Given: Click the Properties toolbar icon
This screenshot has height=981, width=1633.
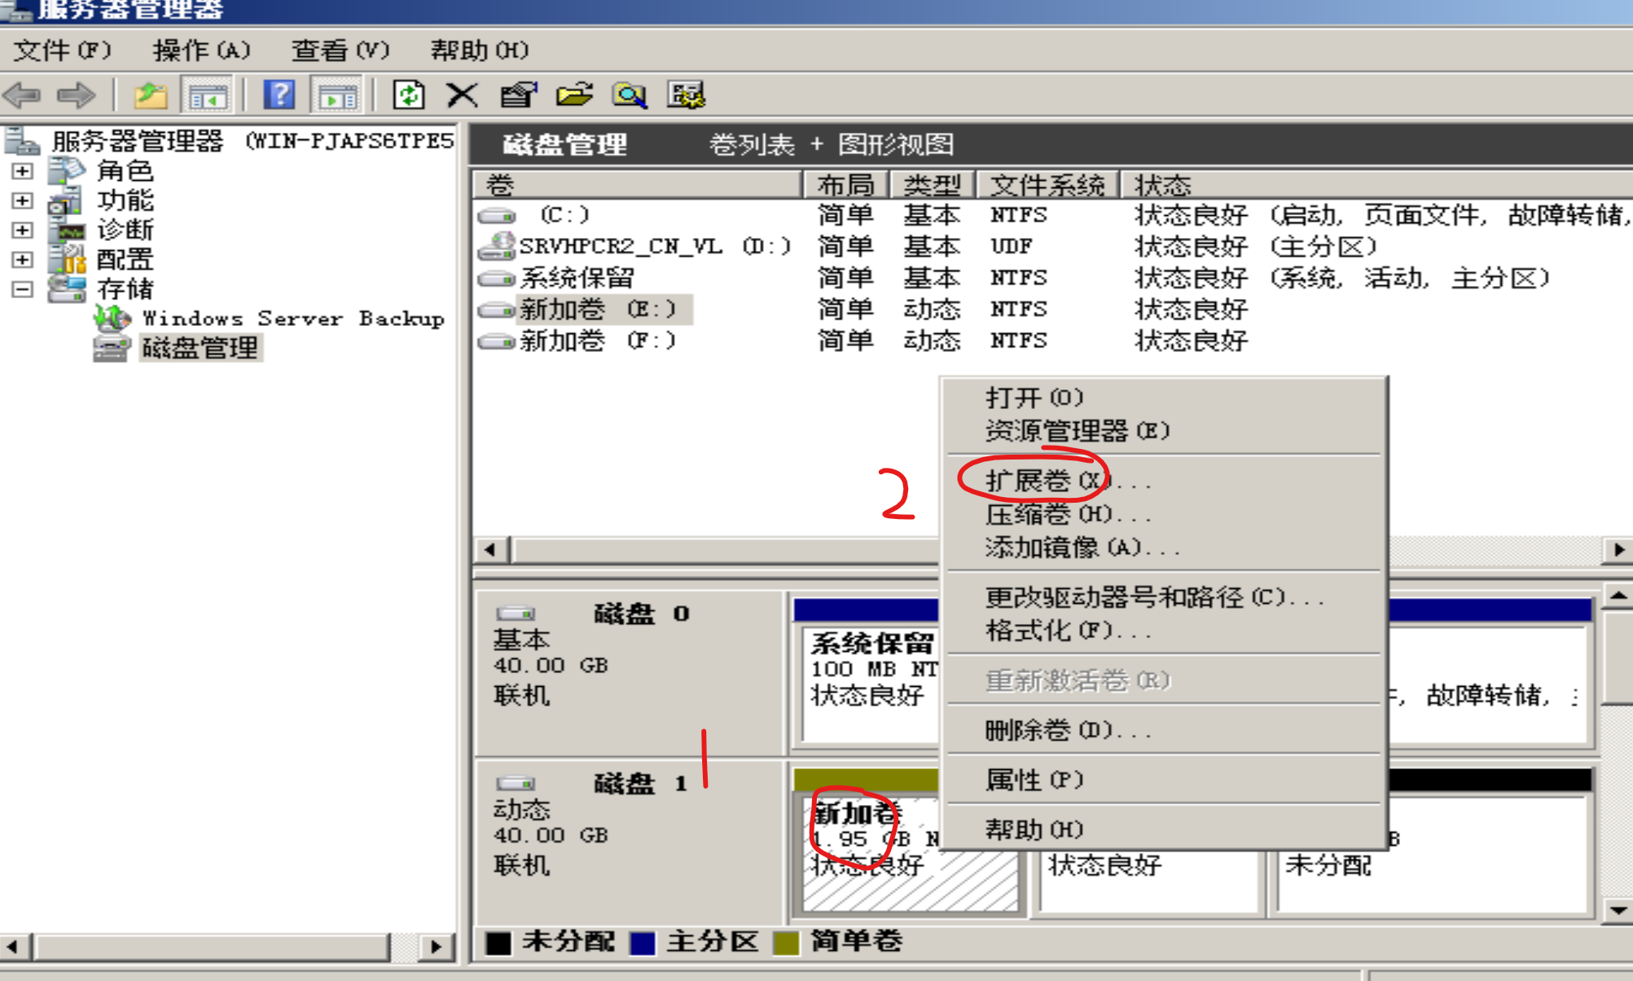Looking at the screenshot, I should (x=518, y=95).
